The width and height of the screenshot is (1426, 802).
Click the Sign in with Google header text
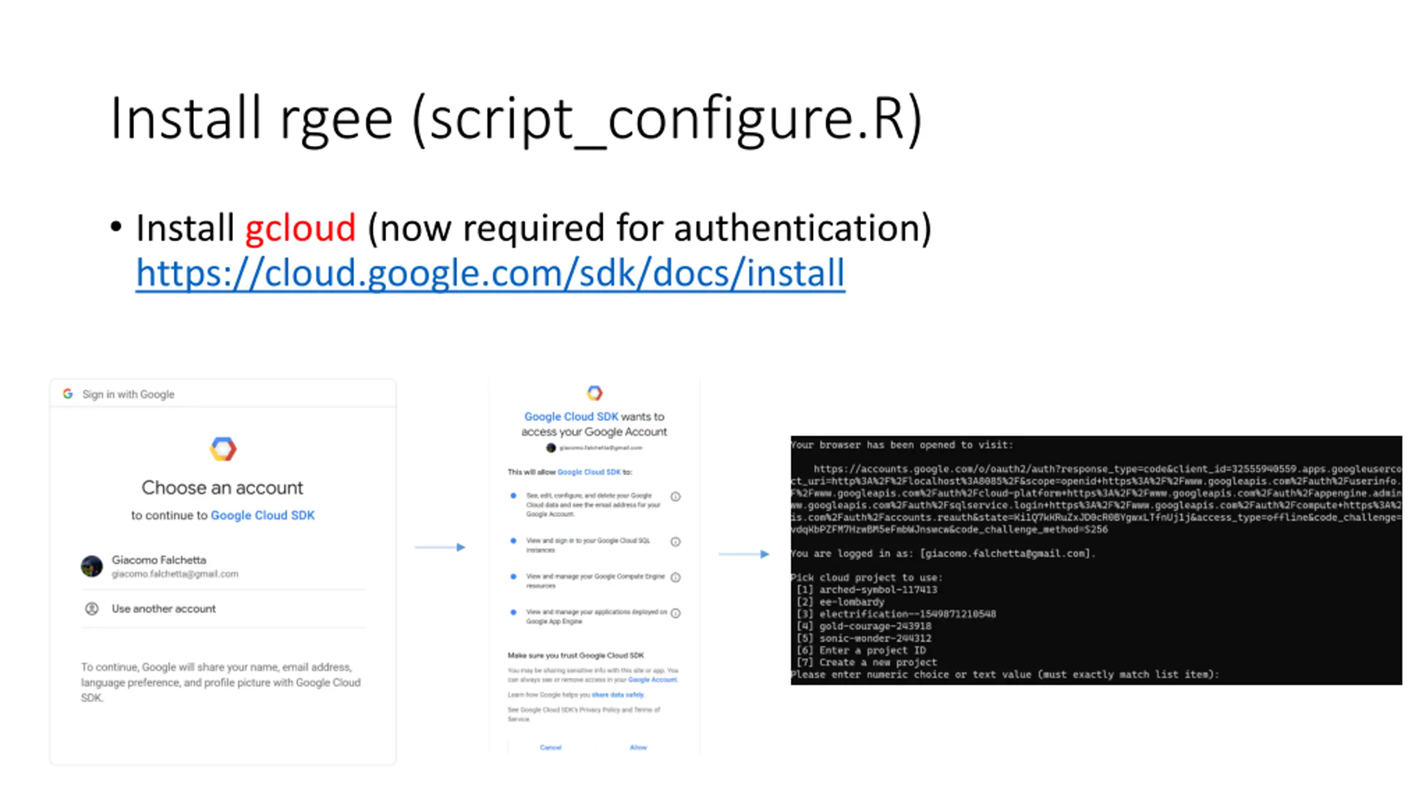pyautogui.click(x=128, y=394)
